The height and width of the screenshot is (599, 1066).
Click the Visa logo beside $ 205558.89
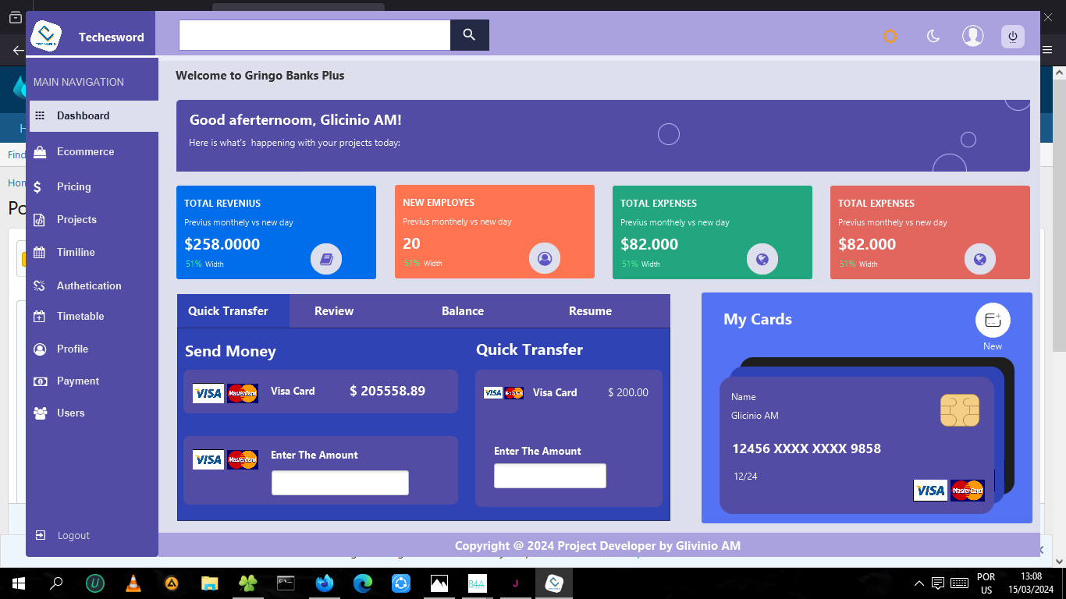pos(208,393)
